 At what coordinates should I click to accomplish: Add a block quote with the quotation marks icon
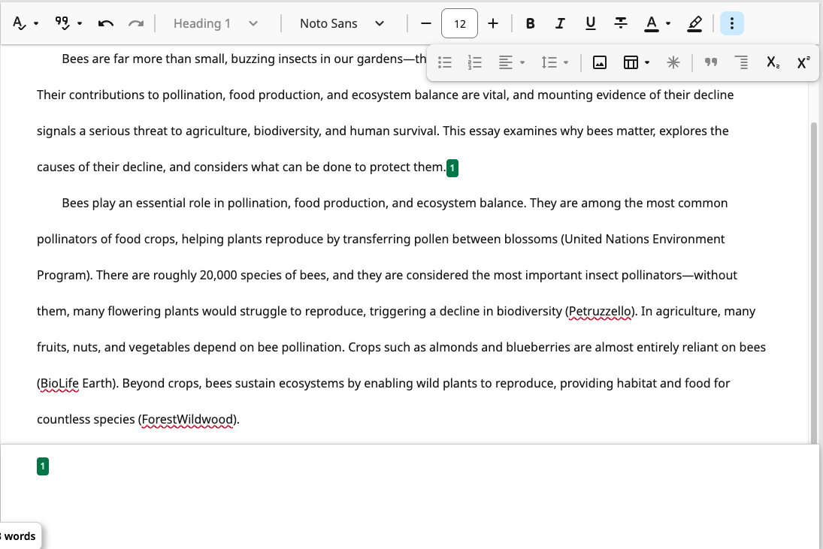(711, 63)
